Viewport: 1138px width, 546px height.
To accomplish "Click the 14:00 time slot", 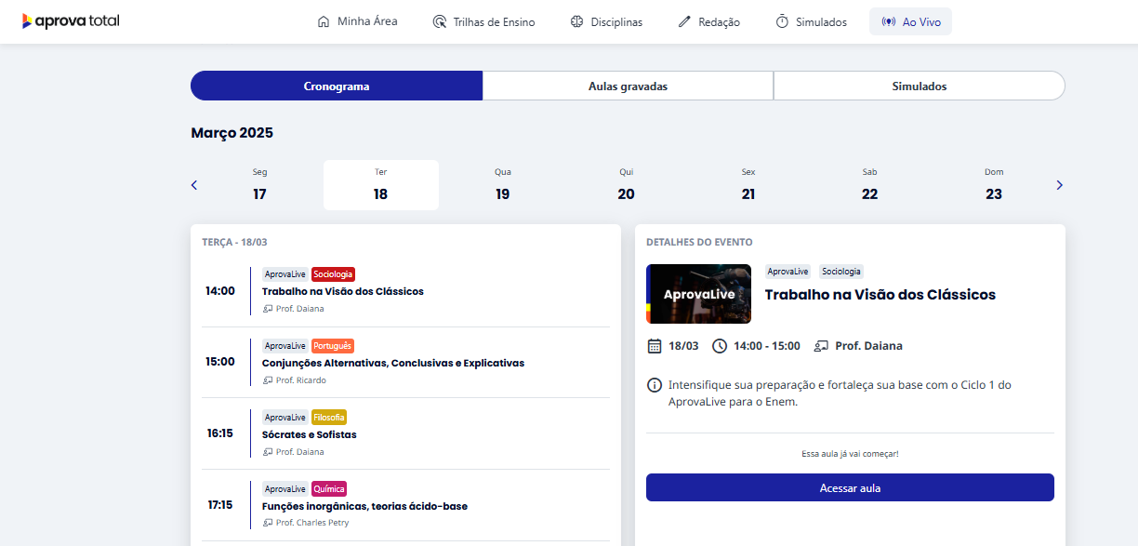I will coord(220,291).
